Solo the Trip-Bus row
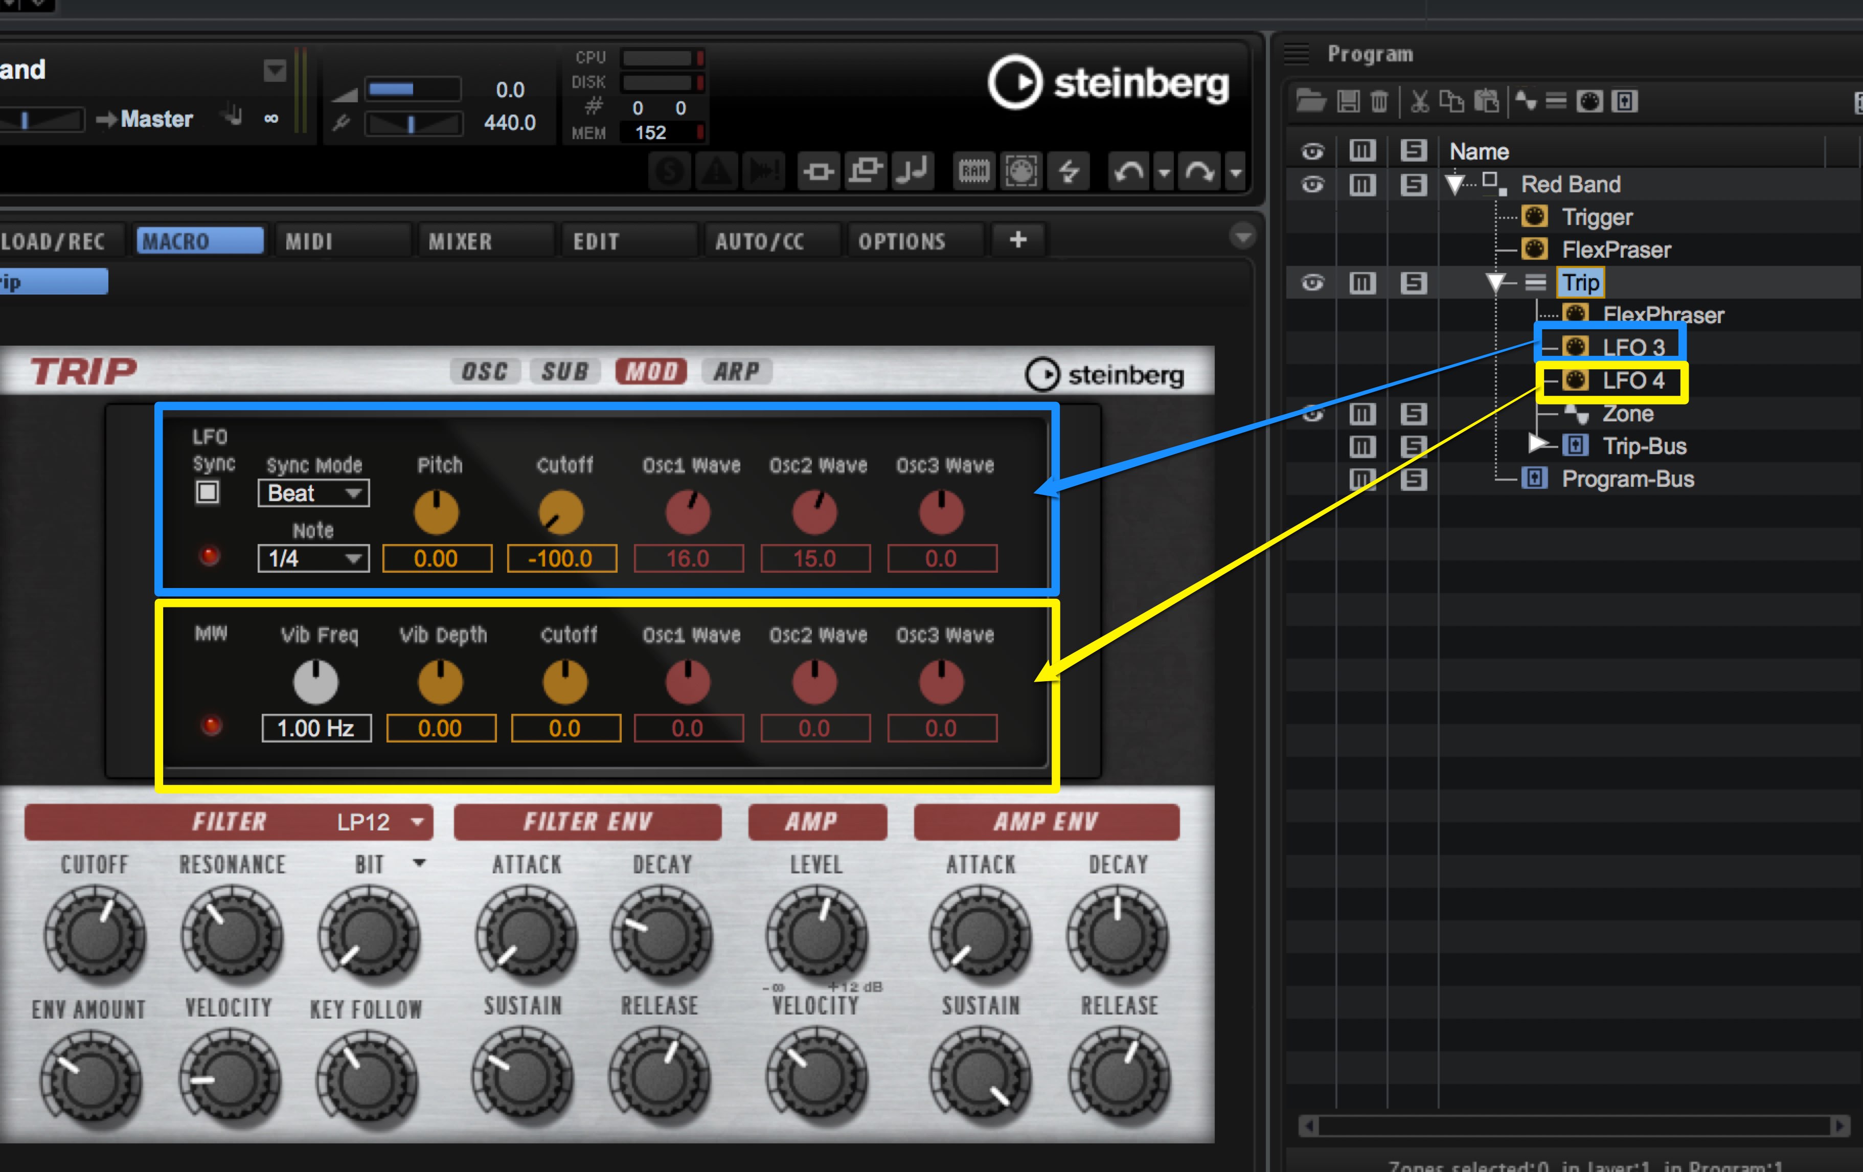Screen dimensions: 1863x1172 click(1414, 446)
